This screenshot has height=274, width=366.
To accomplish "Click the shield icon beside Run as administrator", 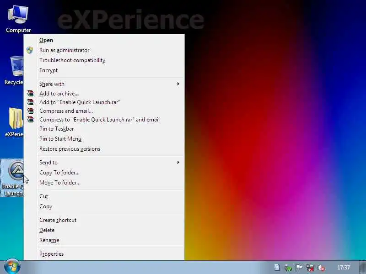I will (30, 50).
